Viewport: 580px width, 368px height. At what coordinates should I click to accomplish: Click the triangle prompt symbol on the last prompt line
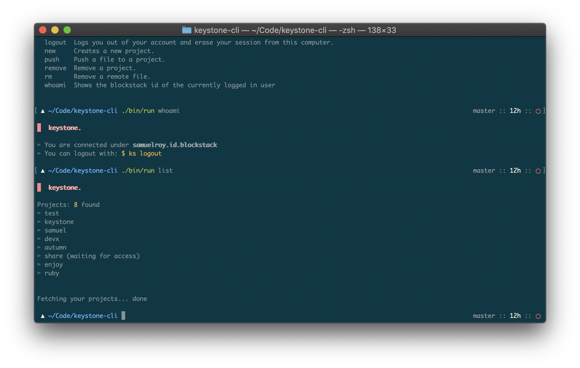pos(43,316)
